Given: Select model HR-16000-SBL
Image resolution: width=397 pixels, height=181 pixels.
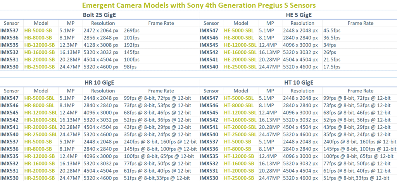Looking at the screenshot, I should click(41, 120).
